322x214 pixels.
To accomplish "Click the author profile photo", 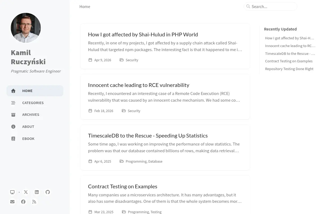I will [x=26, y=28].
